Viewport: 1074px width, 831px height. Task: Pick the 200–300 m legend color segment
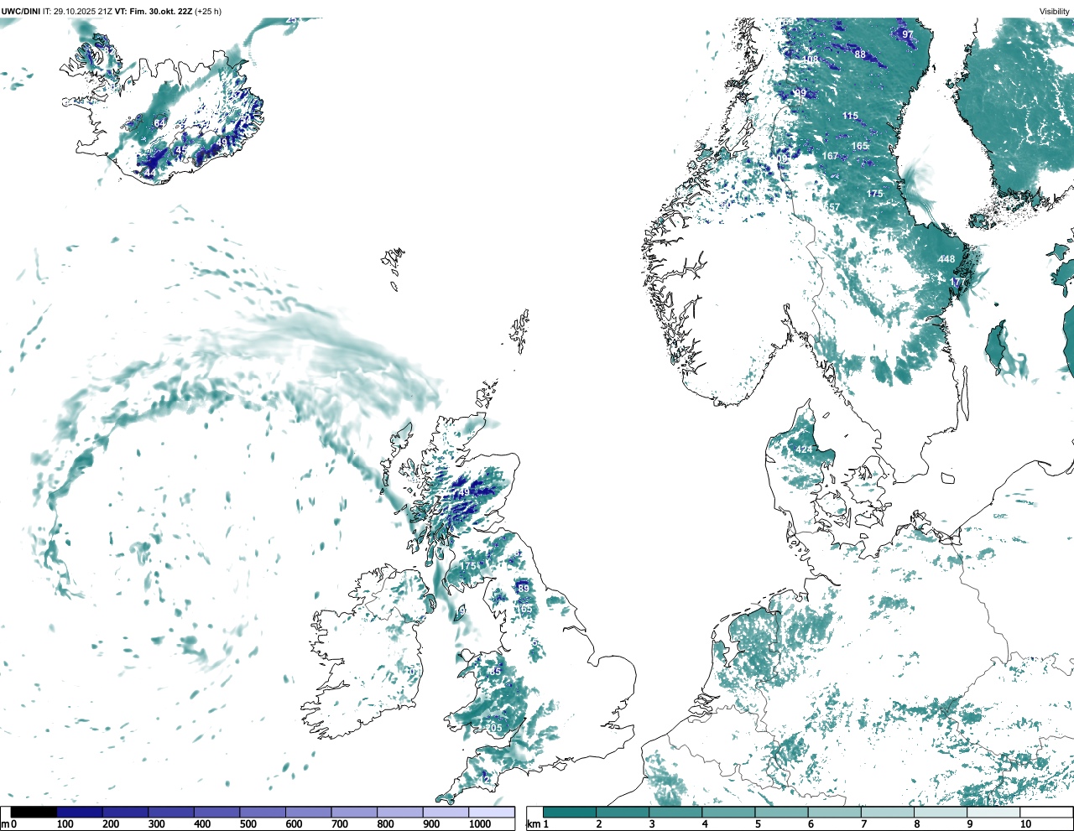click(125, 812)
